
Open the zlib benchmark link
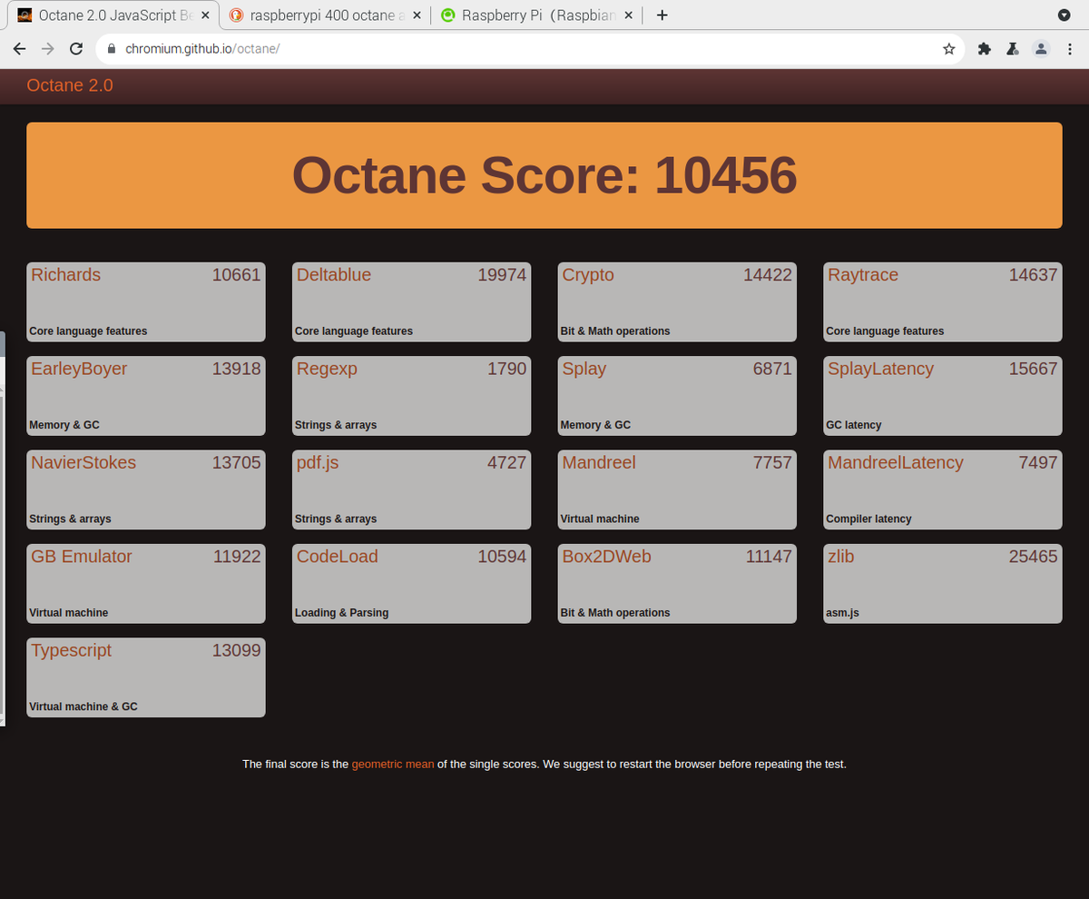pos(841,556)
